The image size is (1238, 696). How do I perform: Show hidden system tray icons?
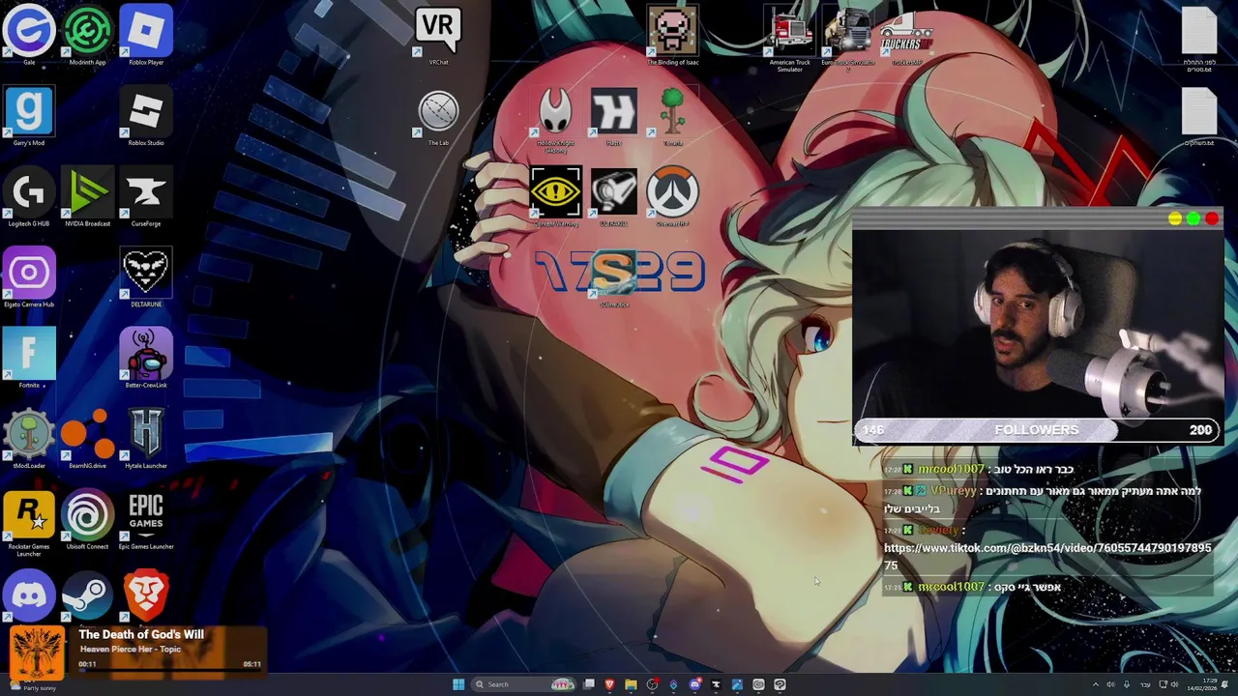pos(1096,684)
